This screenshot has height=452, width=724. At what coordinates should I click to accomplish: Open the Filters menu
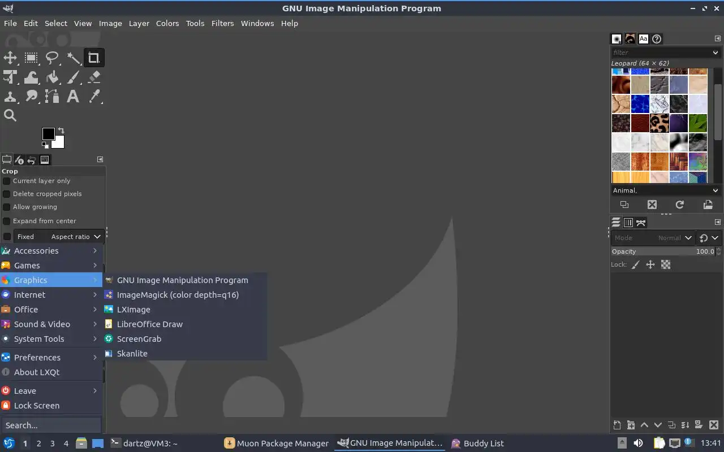(222, 23)
